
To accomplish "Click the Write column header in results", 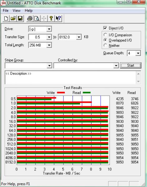I will pyautogui.click(x=116, y=93).
